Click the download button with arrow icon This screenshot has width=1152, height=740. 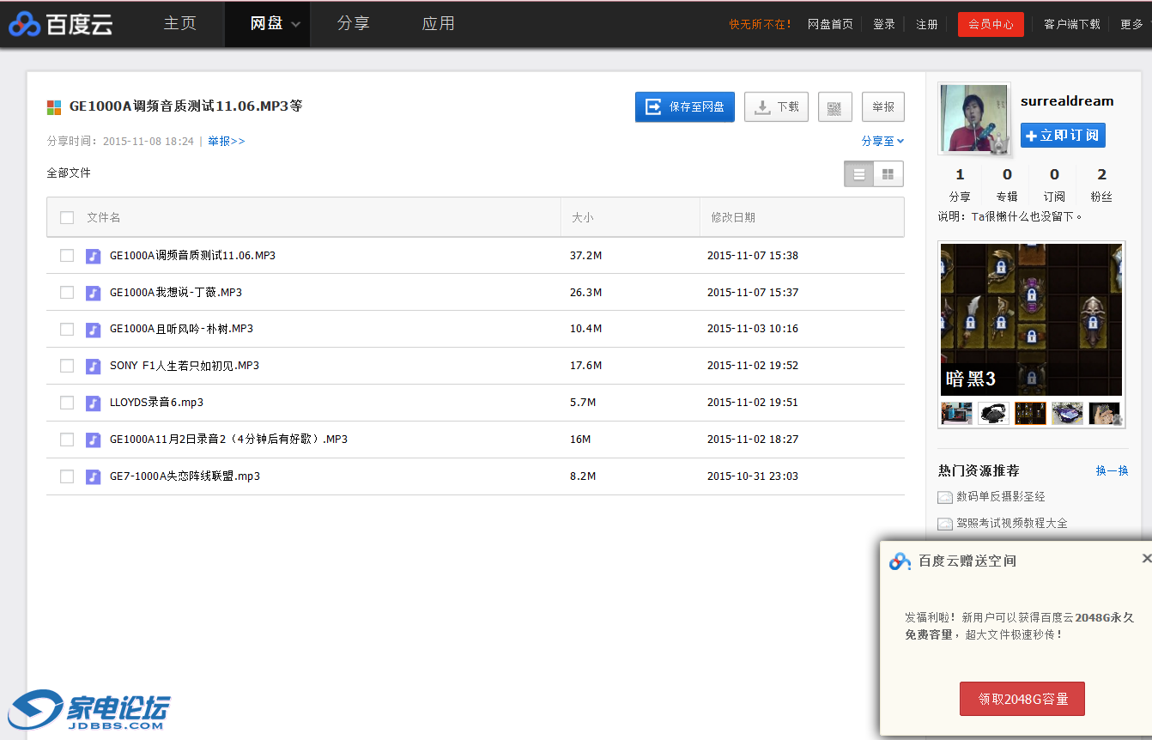pyautogui.click(x=776, y=107)
